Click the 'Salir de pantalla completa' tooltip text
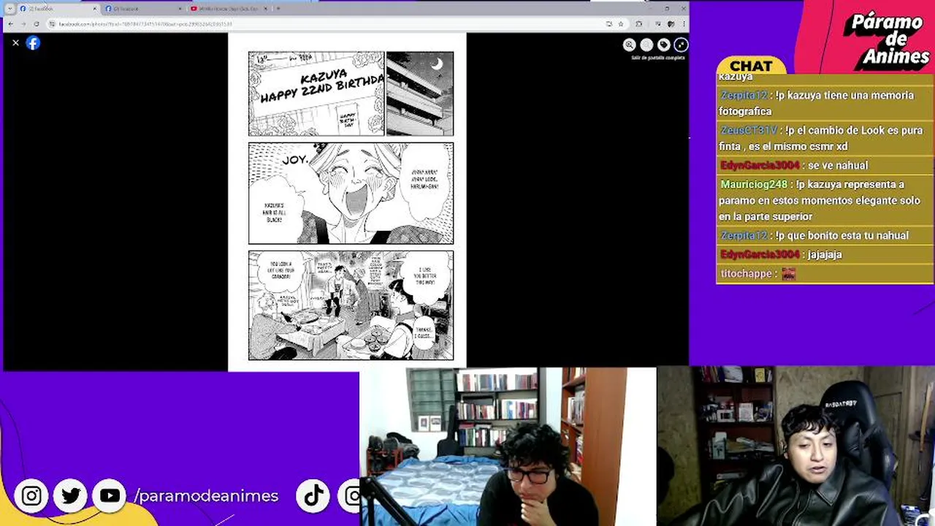Image resolution: width=935 pixels, height=526 pixels. [x=658, y=58]
